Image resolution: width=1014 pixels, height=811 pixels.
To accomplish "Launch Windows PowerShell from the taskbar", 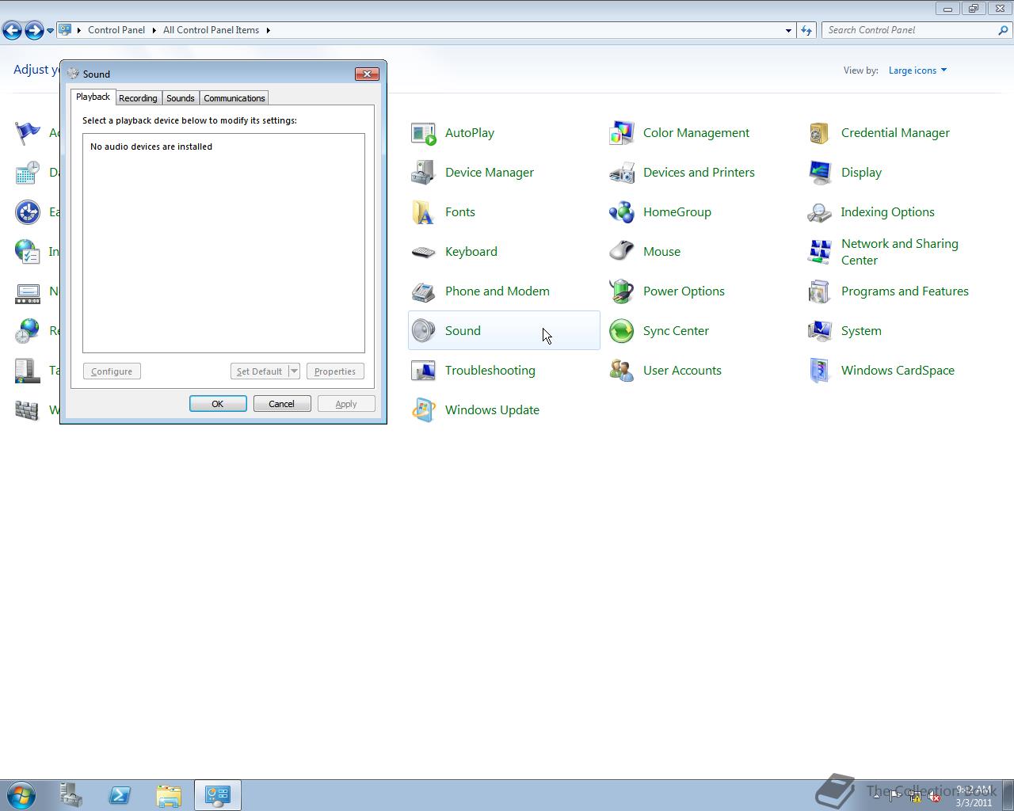I will tap(120, 795).
